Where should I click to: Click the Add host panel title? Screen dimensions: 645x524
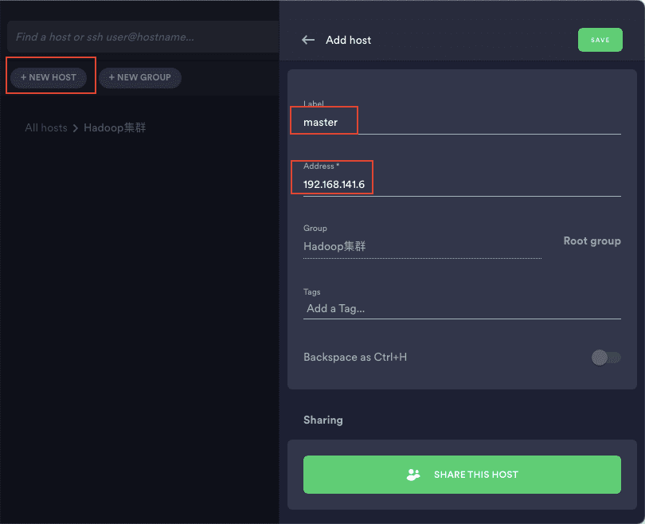point(348,40)
